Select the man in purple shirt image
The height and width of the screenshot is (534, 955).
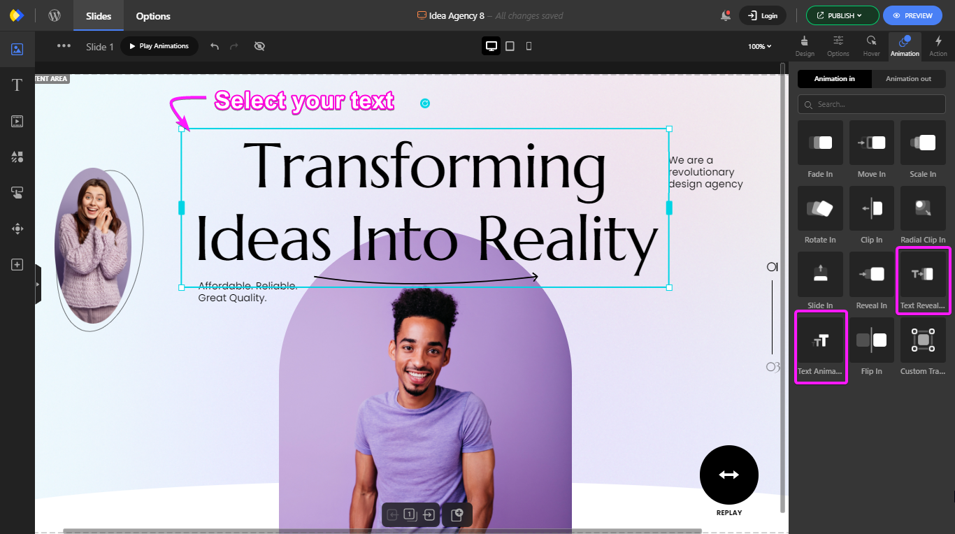pyautogui.click(x=424, y=409)
